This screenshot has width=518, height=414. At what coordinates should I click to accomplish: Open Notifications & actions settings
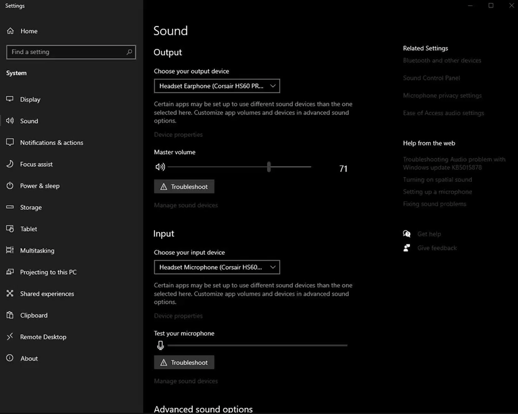tap(51, 143)
